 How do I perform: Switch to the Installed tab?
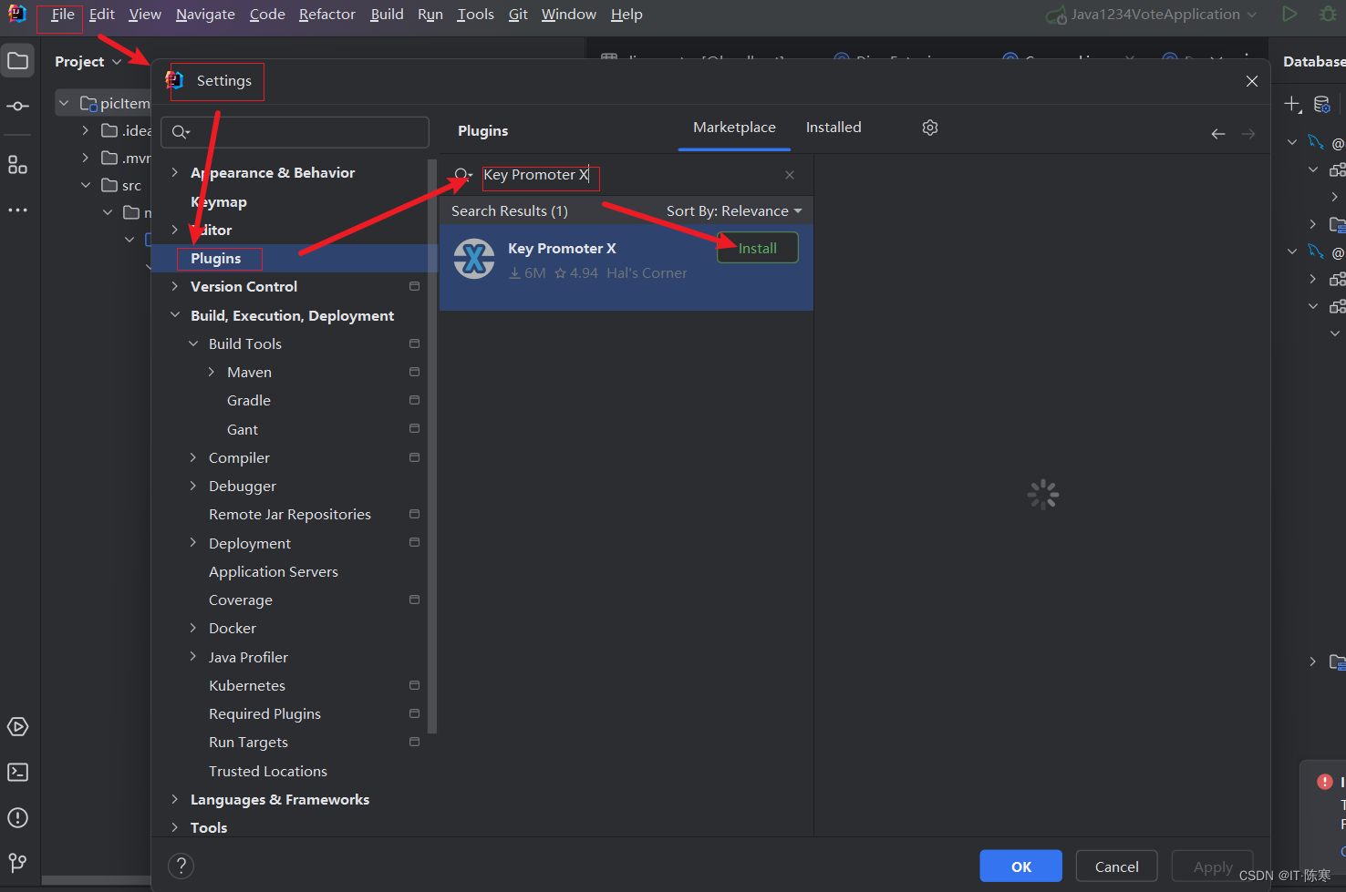click(x=833, y=128)
